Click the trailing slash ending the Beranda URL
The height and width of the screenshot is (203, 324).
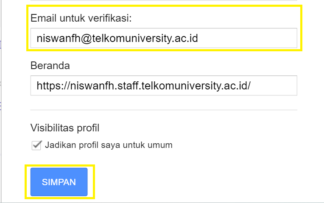click(249, 86)
